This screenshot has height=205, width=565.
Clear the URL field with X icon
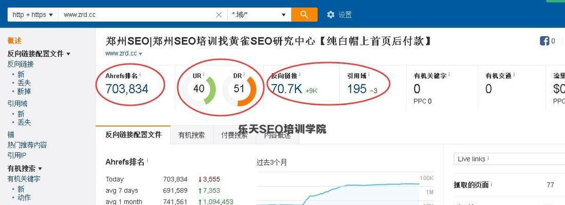[x=219, y=15]
